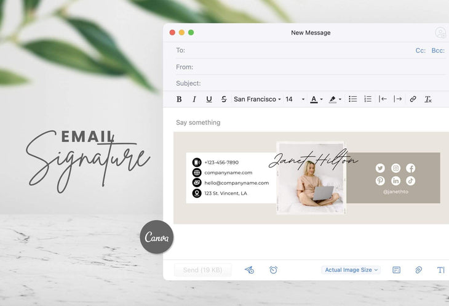
Task: Open the highlight color marker tool
Action: (x=334, y=99)
